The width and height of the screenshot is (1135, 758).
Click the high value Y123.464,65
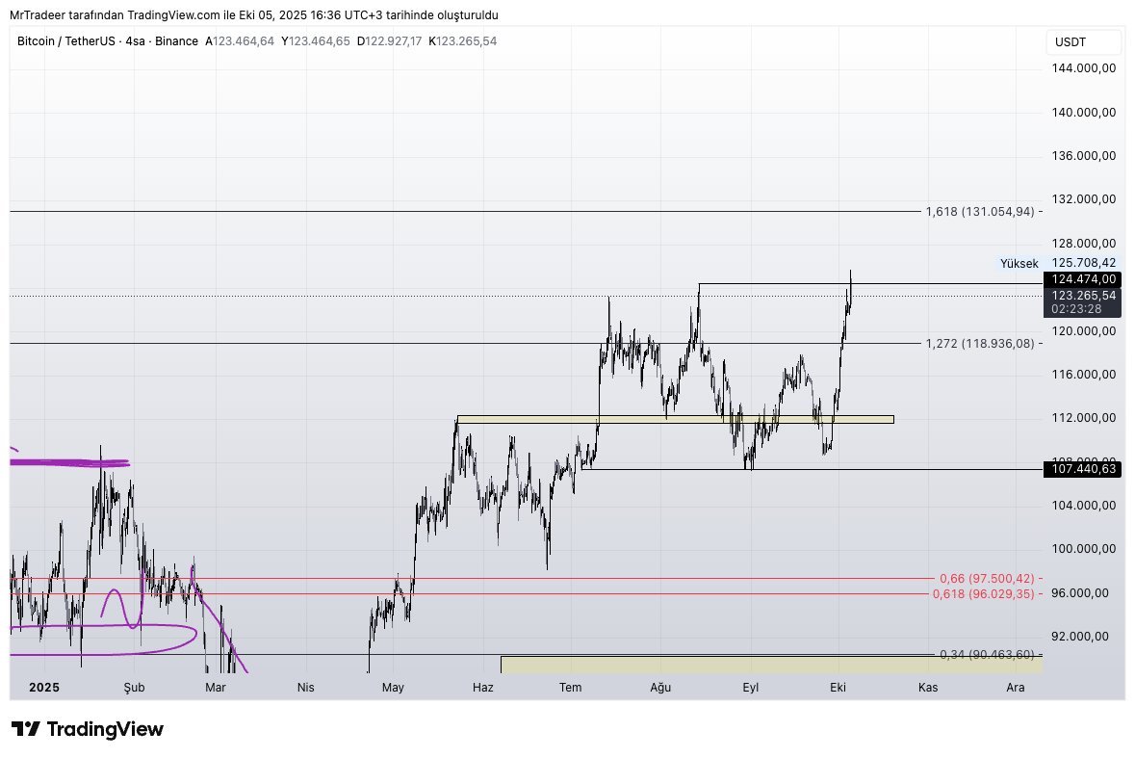(316, 41)
